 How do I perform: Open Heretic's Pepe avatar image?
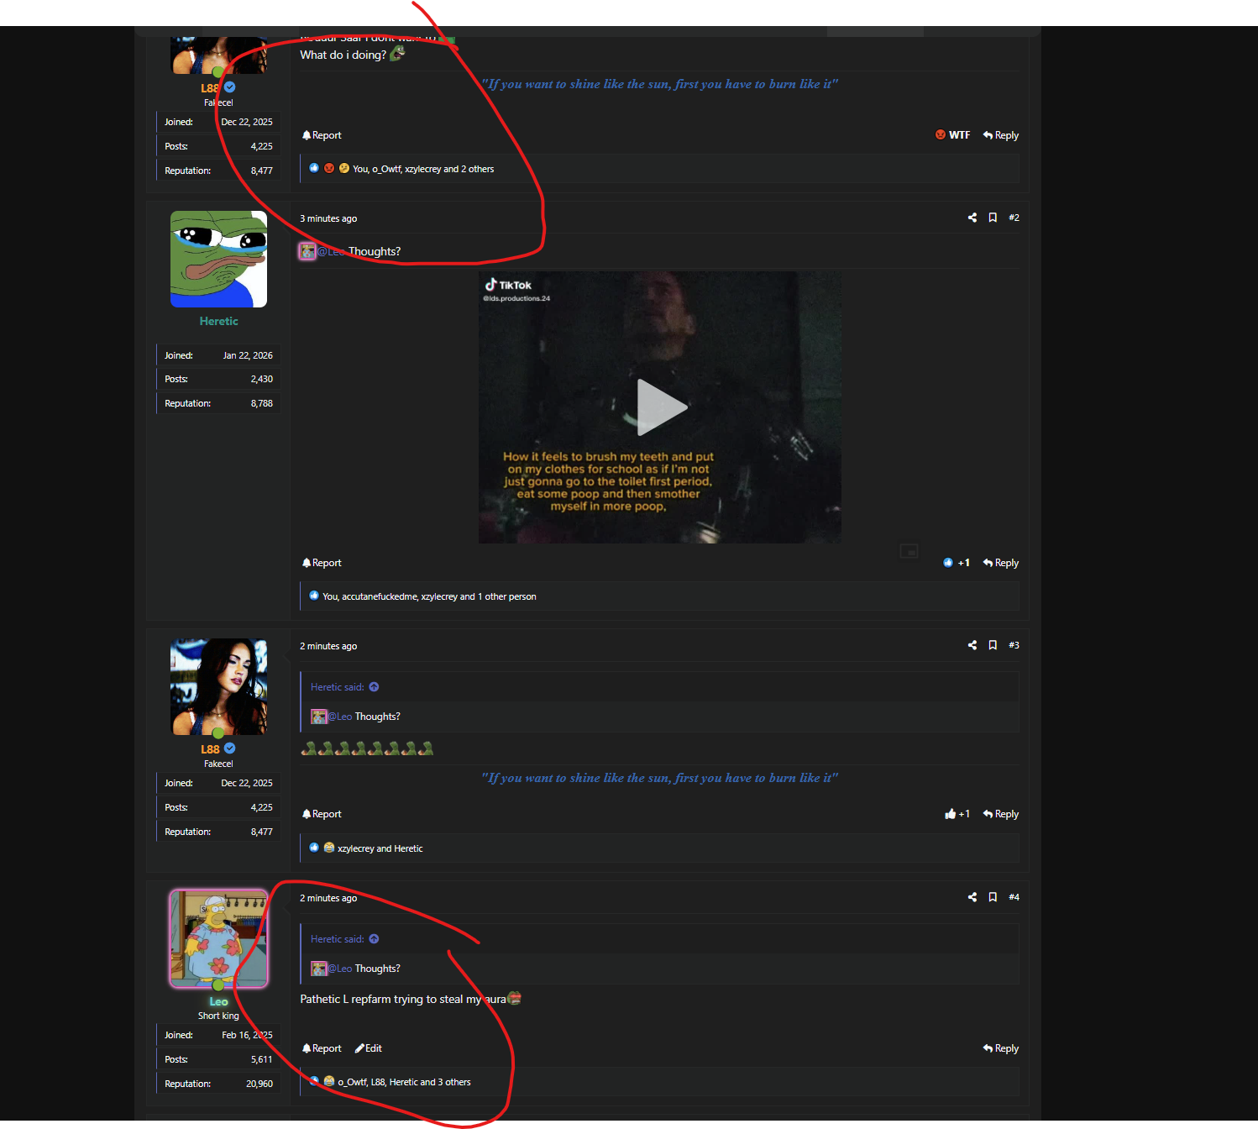[218, 259]
